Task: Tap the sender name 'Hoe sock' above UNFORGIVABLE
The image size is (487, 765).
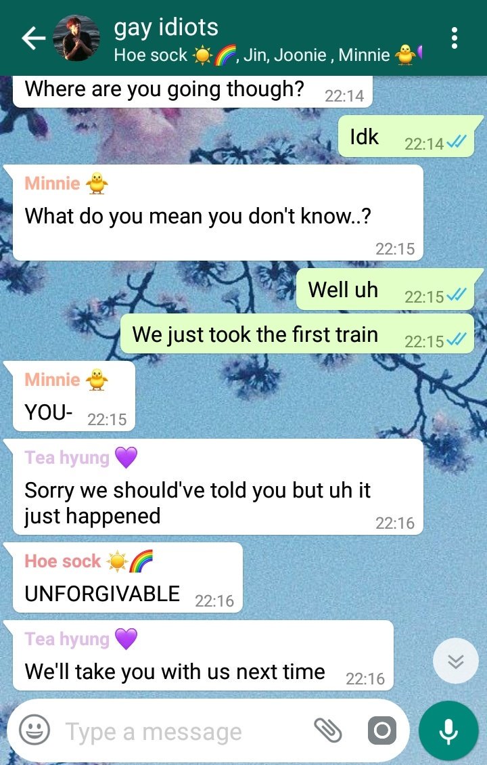Action: pyautogui.click(x=63, y=561)
